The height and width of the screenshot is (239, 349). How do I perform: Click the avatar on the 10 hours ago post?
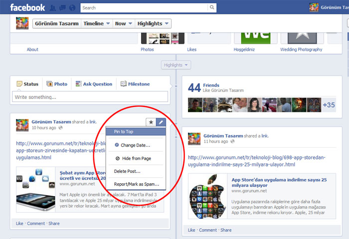coord(22,125)
